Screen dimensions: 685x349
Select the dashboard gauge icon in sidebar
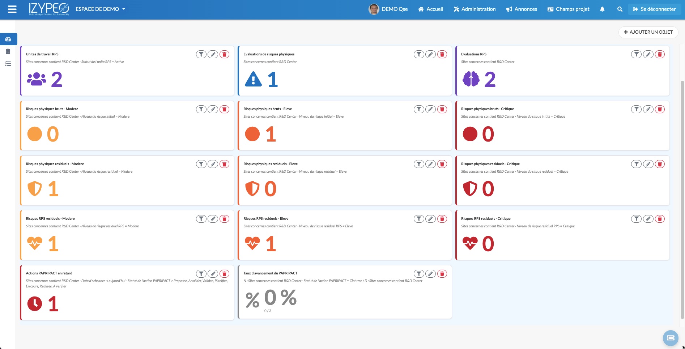click(8, 39)
